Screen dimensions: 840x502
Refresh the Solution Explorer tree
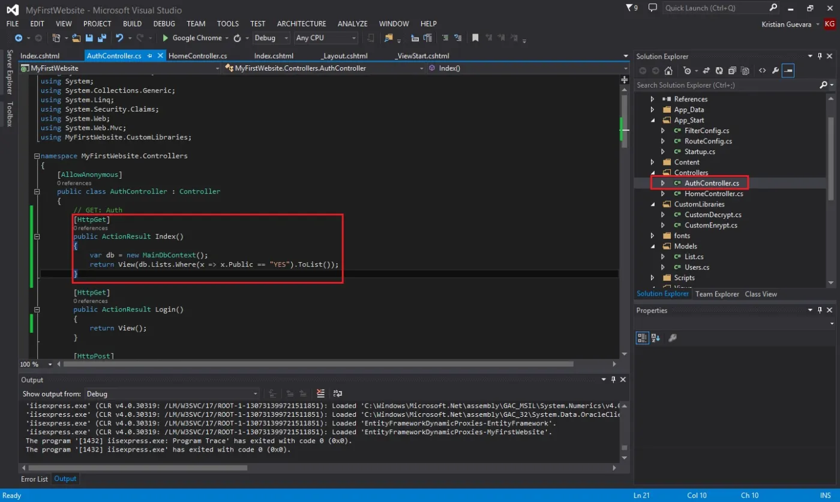719,71
